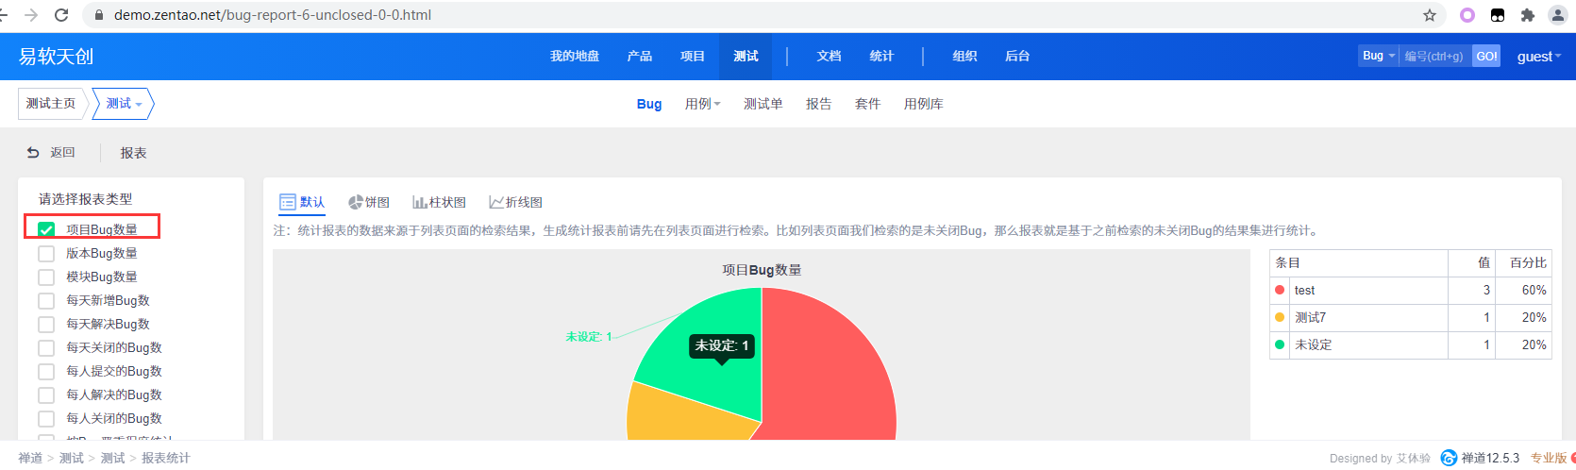Tick 每人提交的Bug数 checkbox
This screenshot has height=470, width=1576.
click(46, 371)
